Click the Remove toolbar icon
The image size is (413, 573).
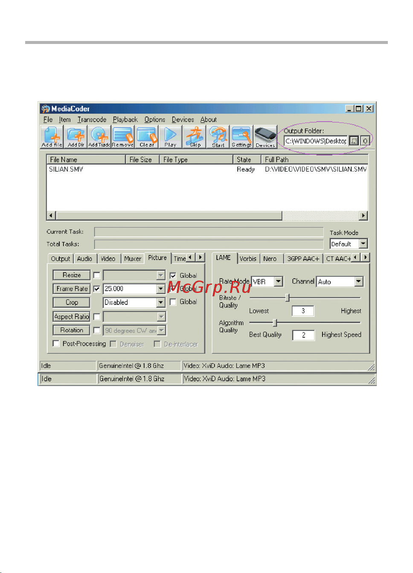123,137
